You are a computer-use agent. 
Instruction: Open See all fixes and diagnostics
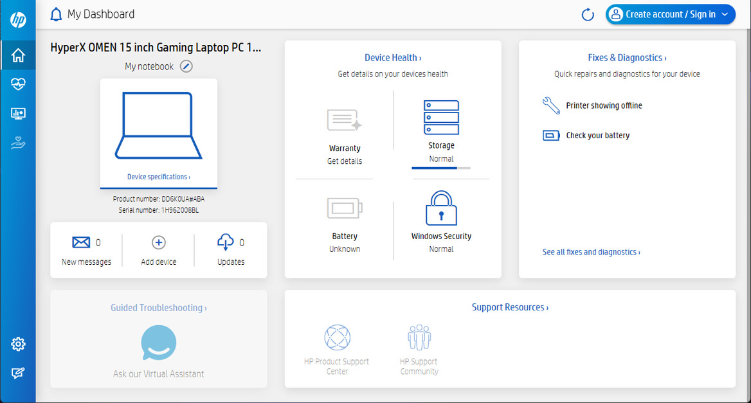pos(591,252)
